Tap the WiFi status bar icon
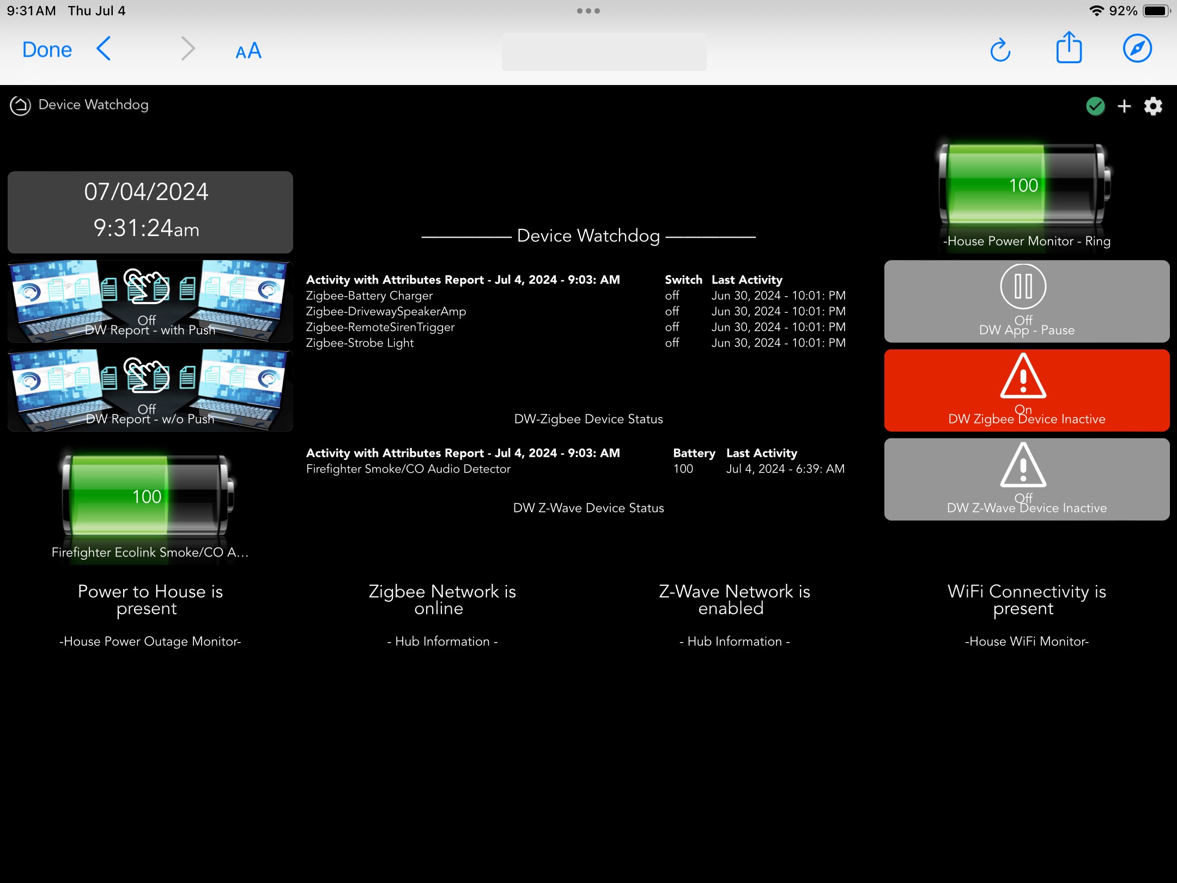Image resolution: width=1177 pixels, height=883 pixels. point(1096,11)
